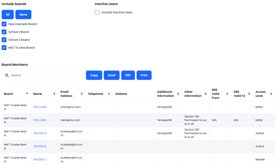Toggle the MAT Trustee Board checkbox
276x166 pixels.
[4, 48]
